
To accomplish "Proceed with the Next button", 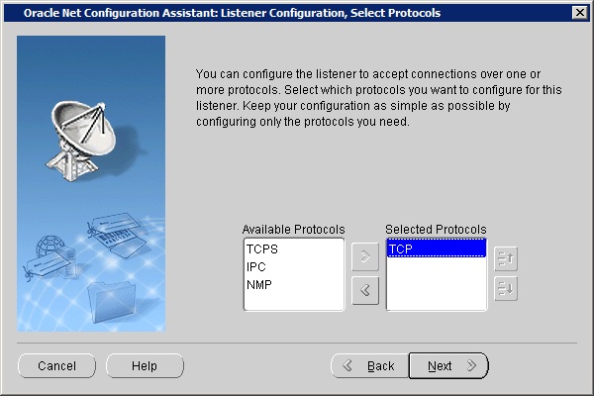I will (x=448, y=366).
